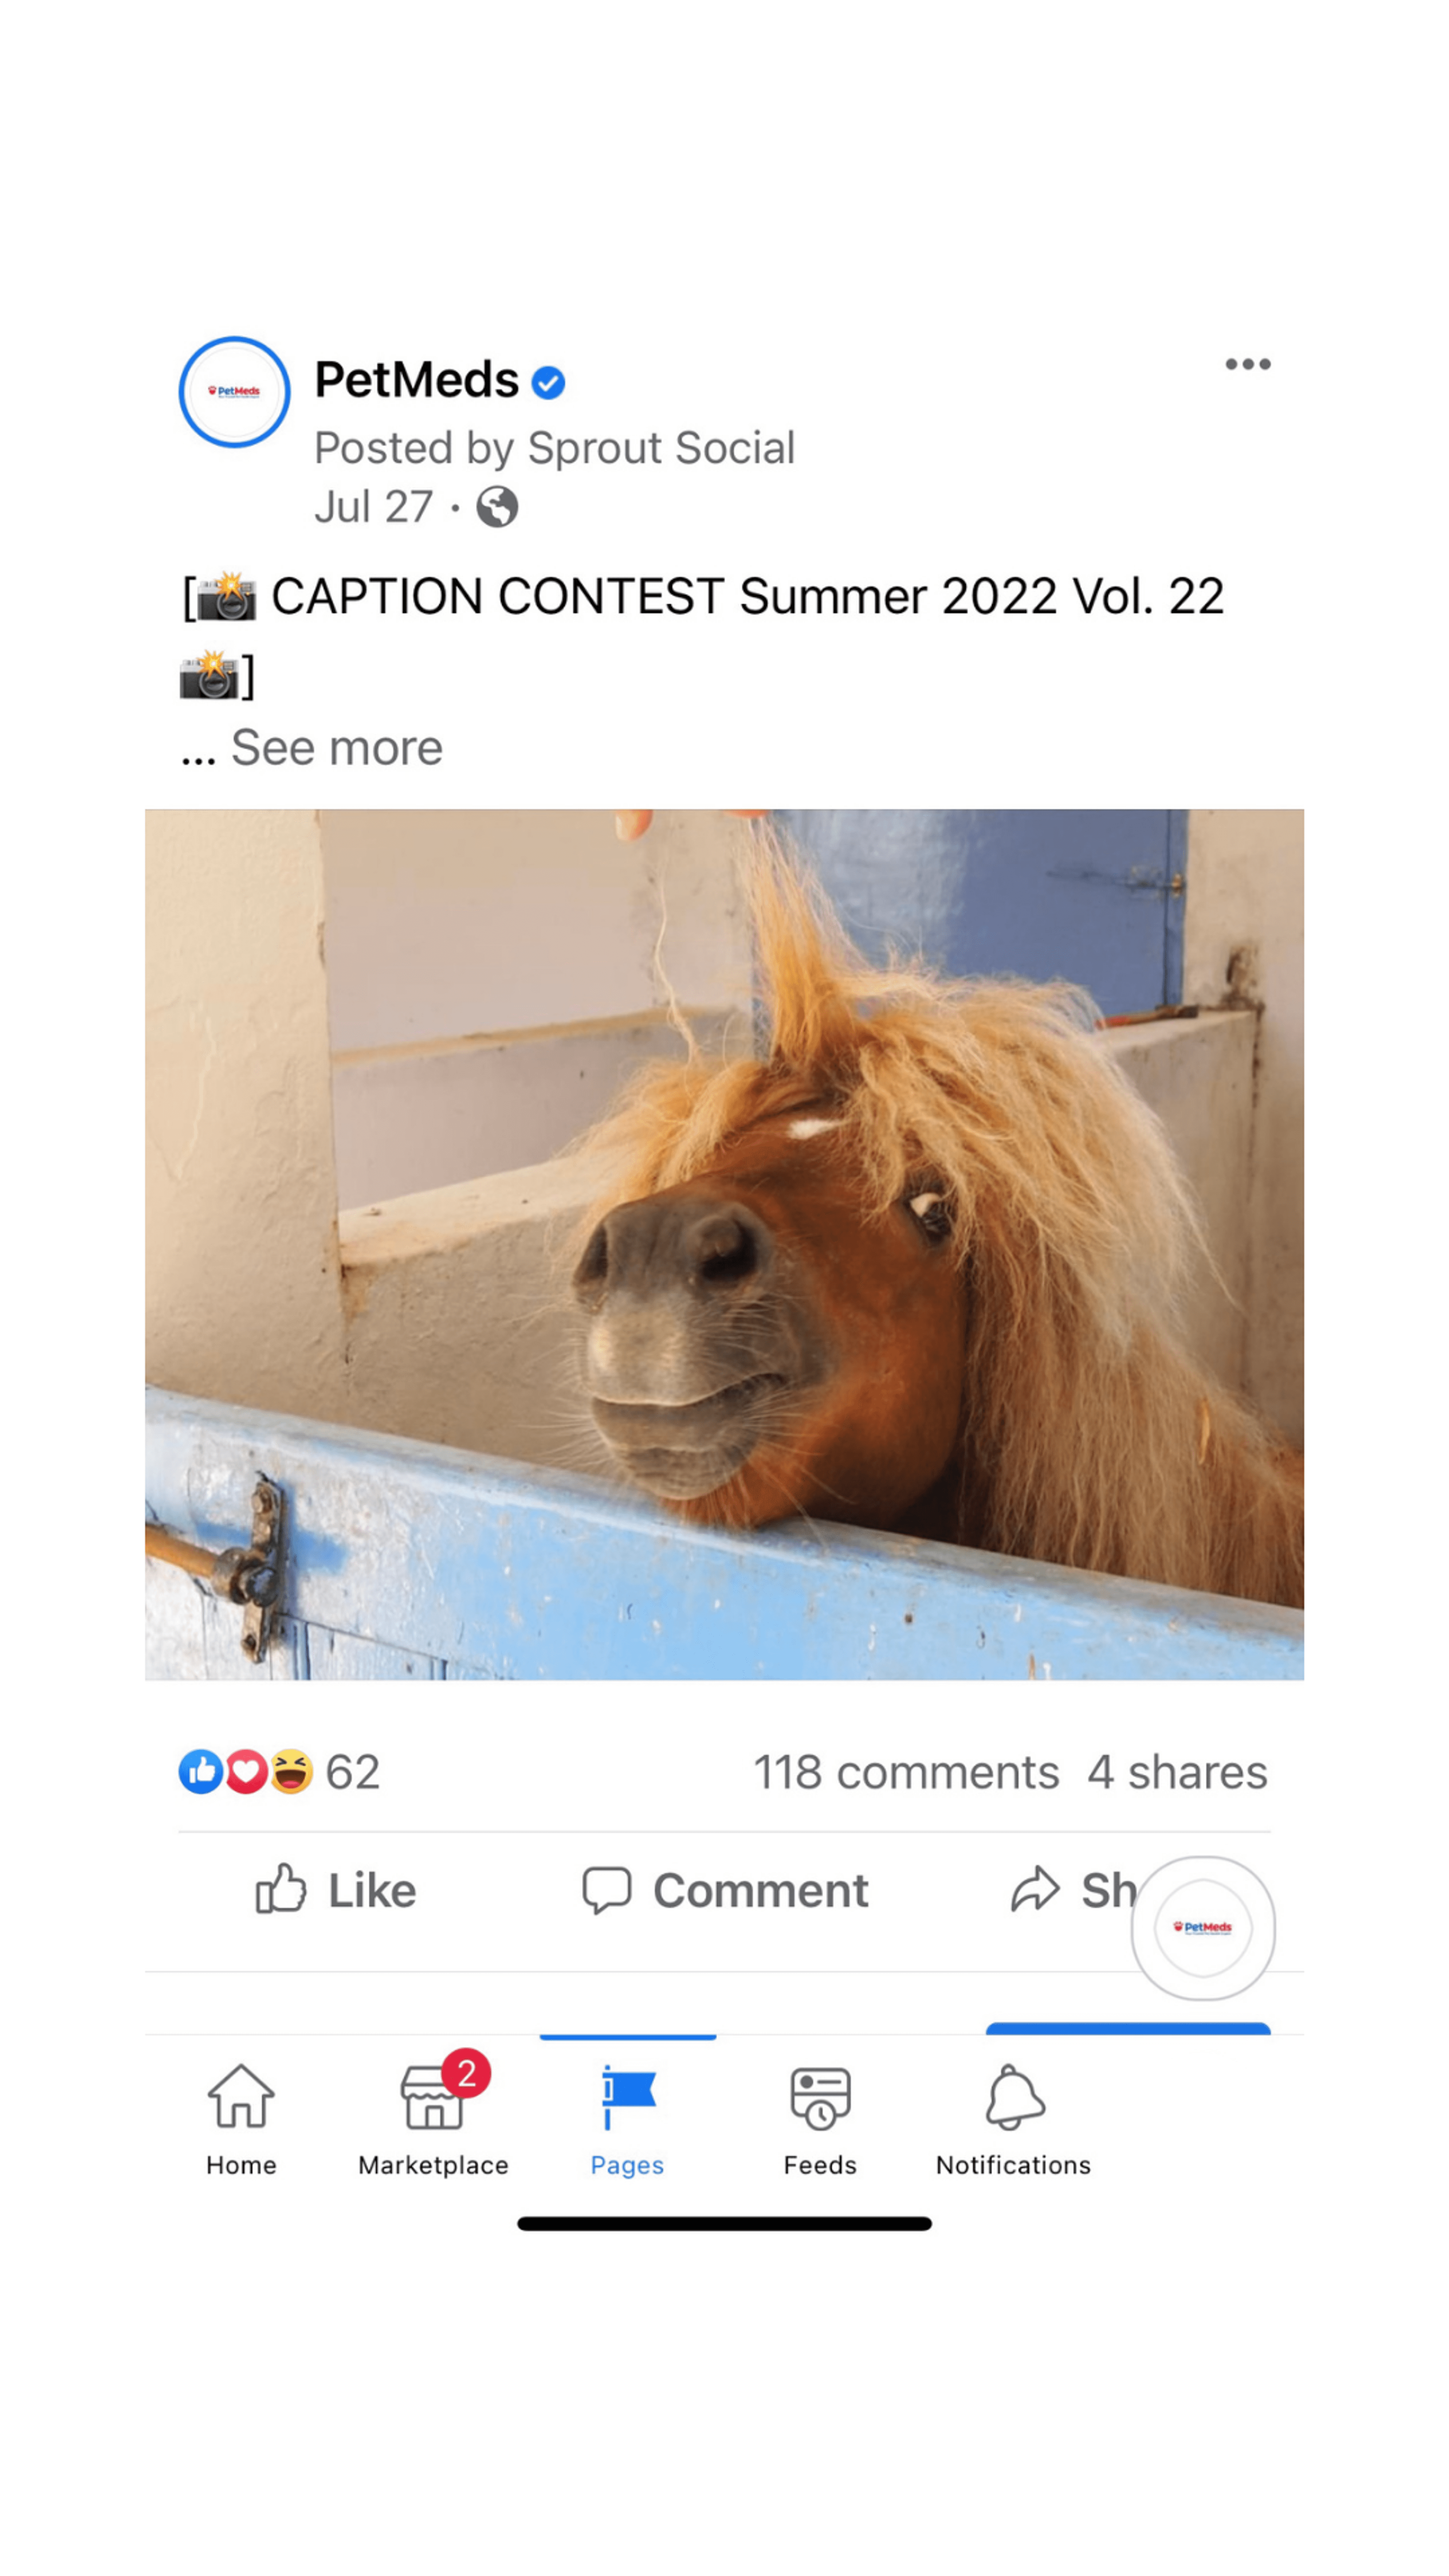Open the Comment box on this post
This screenshot has width=1449, height=2576.
[x=725, y=1890]
